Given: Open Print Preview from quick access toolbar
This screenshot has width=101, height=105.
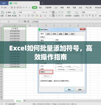Looking at the screenshot, I should [x=20, y=8].
